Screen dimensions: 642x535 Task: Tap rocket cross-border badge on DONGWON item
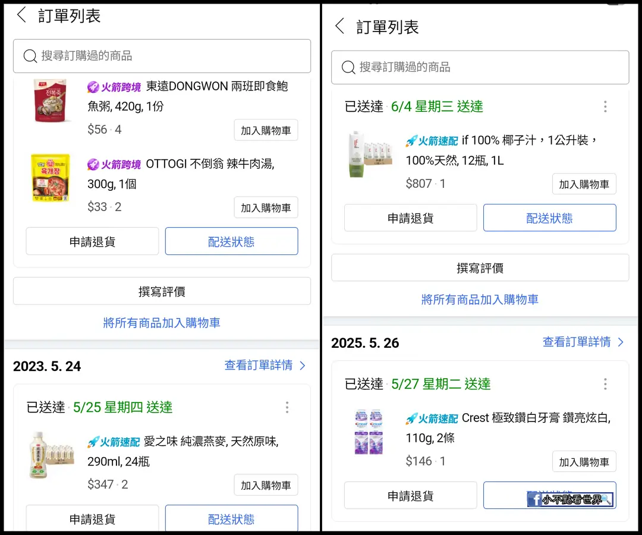[114, 87]
